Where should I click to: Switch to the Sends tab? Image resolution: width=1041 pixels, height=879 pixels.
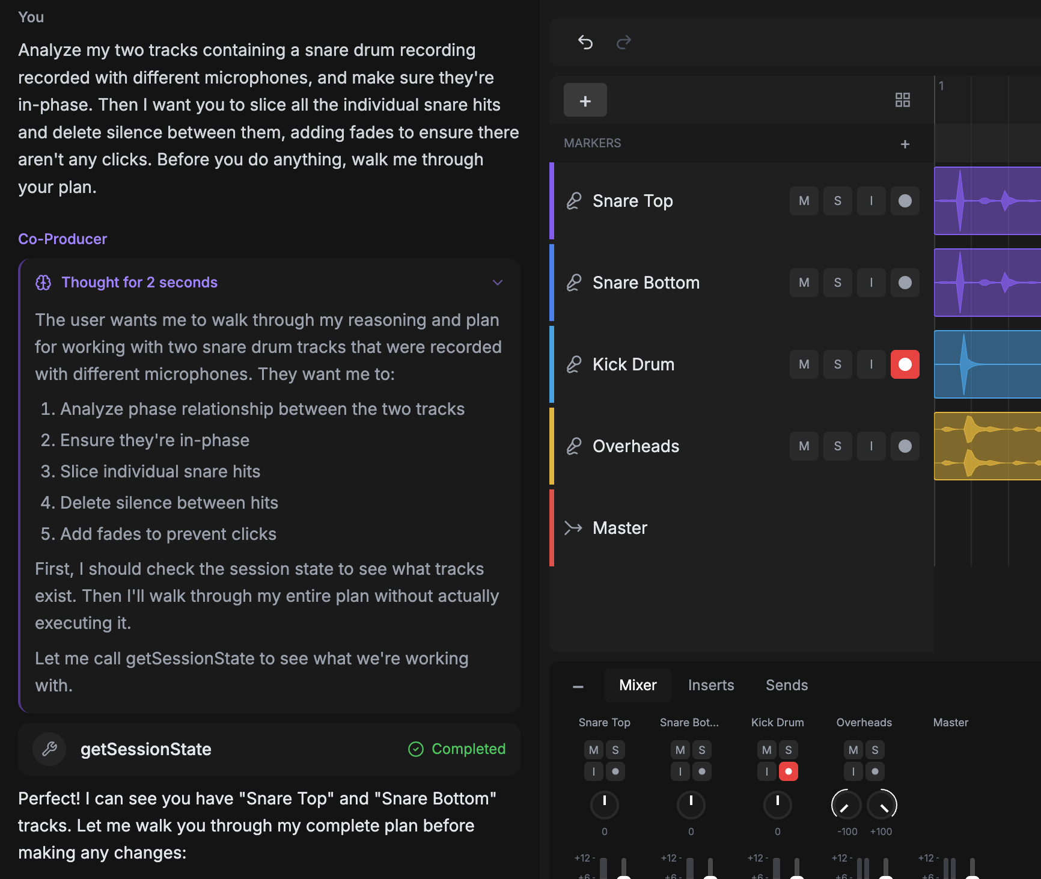click(786, 685)
